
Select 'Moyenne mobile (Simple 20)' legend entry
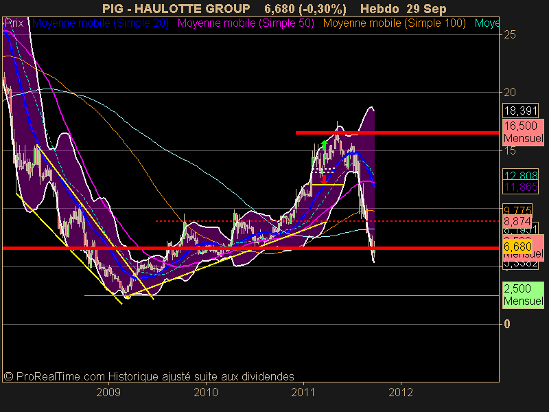coord(100,23)
